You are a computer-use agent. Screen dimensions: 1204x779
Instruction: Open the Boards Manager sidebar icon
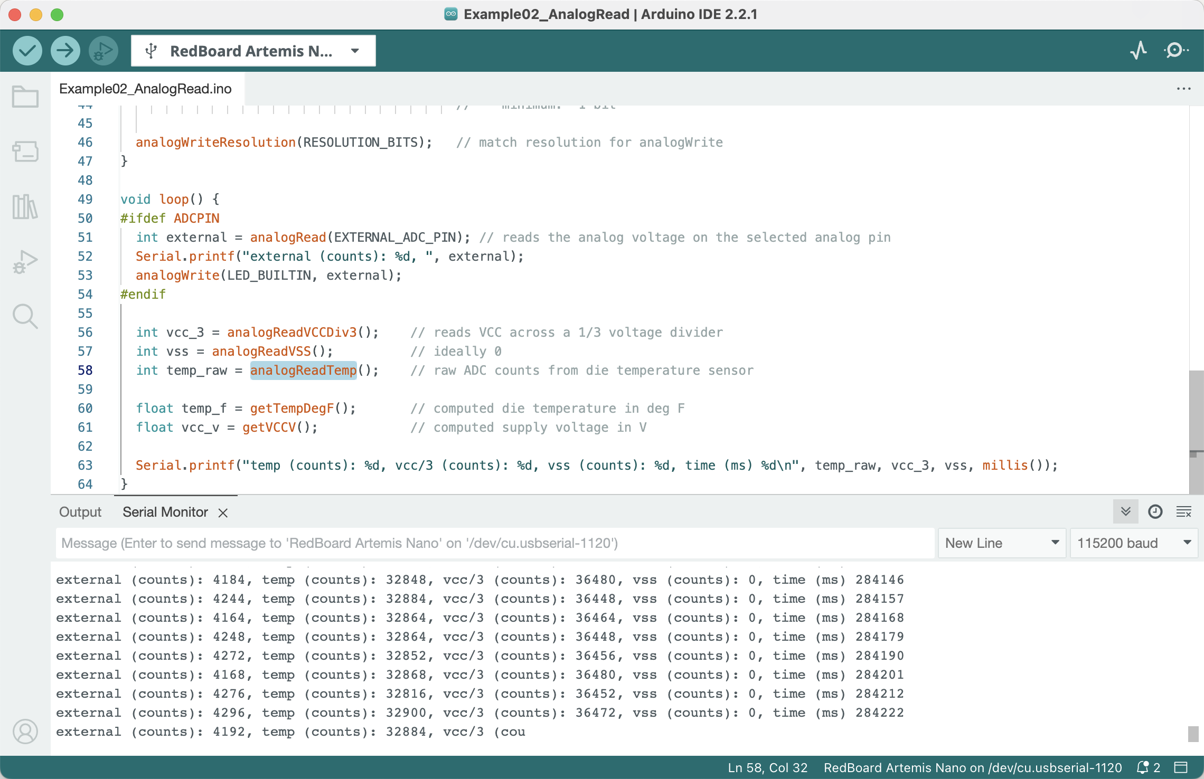coord(25,151)
